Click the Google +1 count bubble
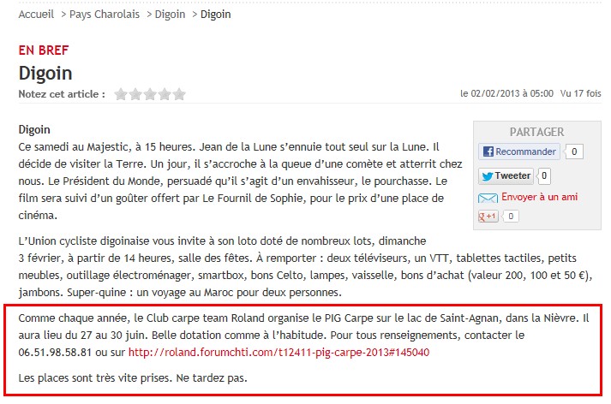Image resolution: width=611 pixels, height=404 pixels. point(511,216)
